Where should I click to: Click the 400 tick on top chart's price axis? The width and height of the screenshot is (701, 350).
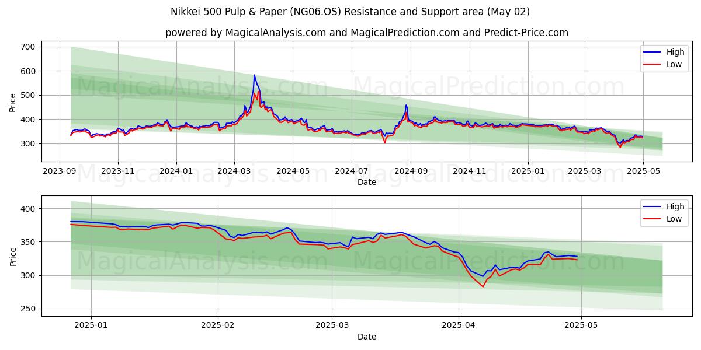[x=28, y=120]
